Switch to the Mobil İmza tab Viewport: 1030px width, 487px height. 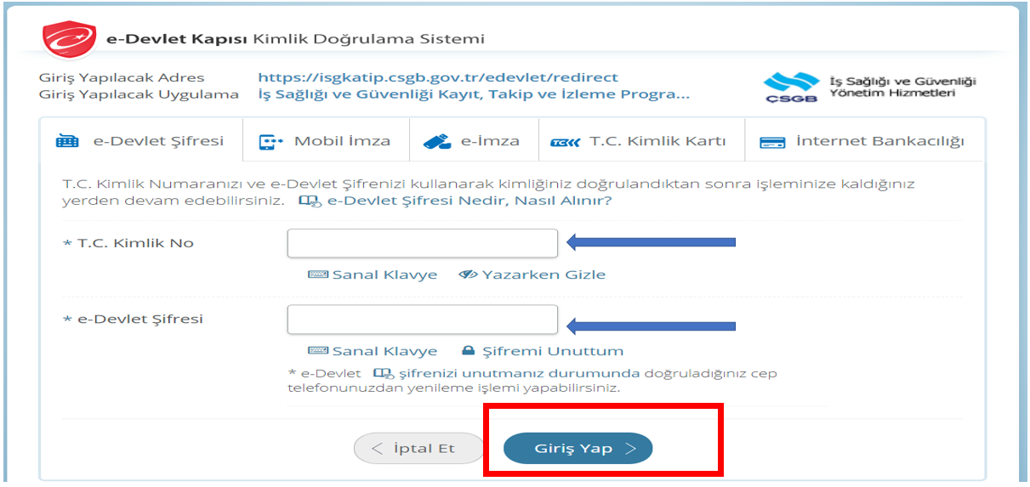click(x=326, y=141)
